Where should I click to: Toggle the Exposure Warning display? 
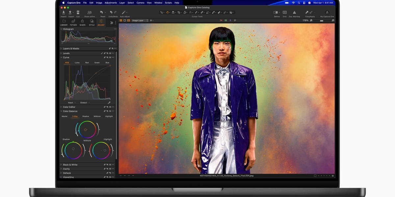pos(294,13)
